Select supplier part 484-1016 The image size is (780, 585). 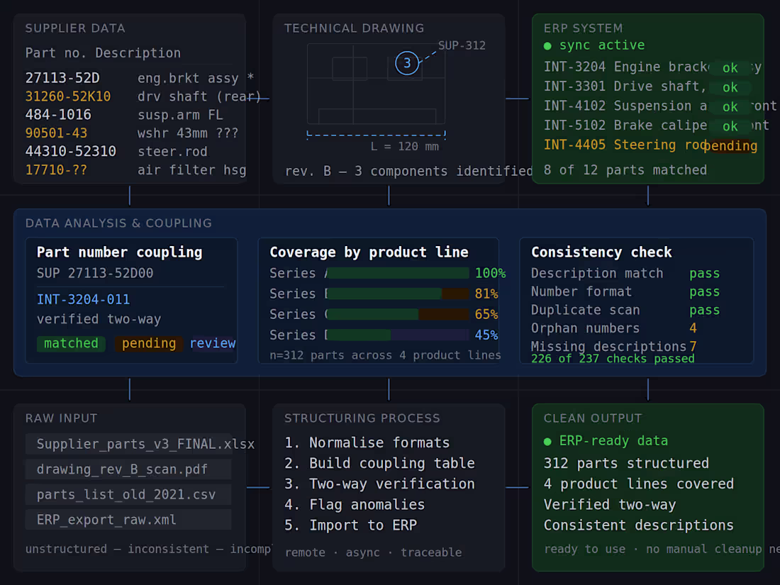pos(58,115)
